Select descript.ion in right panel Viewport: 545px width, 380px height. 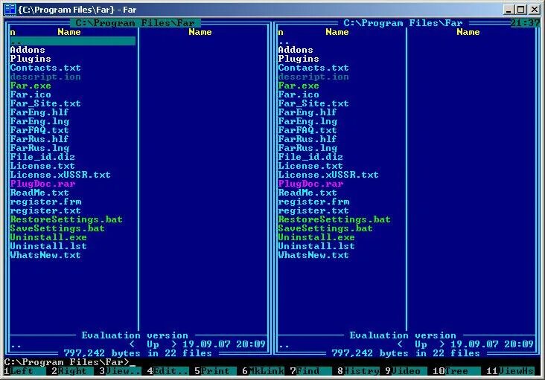[x=313, y=77]
